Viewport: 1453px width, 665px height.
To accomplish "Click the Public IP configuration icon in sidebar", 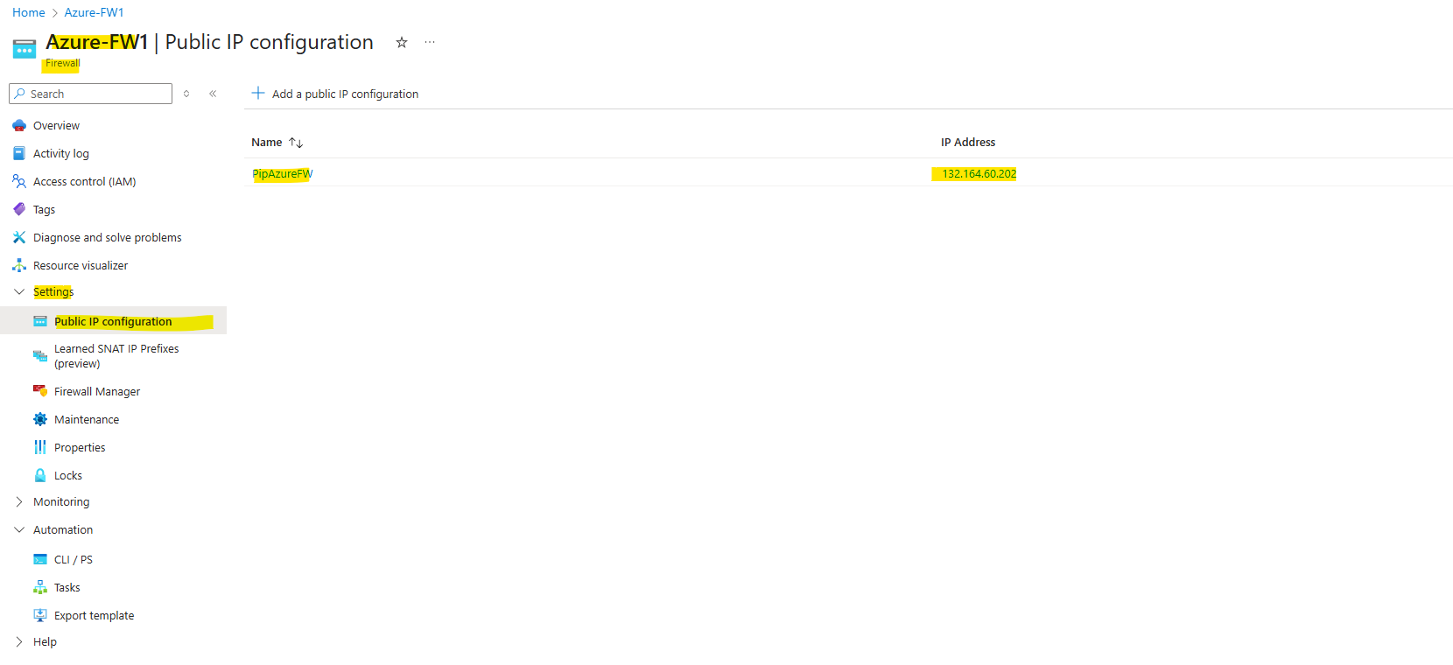I will 40,322.
